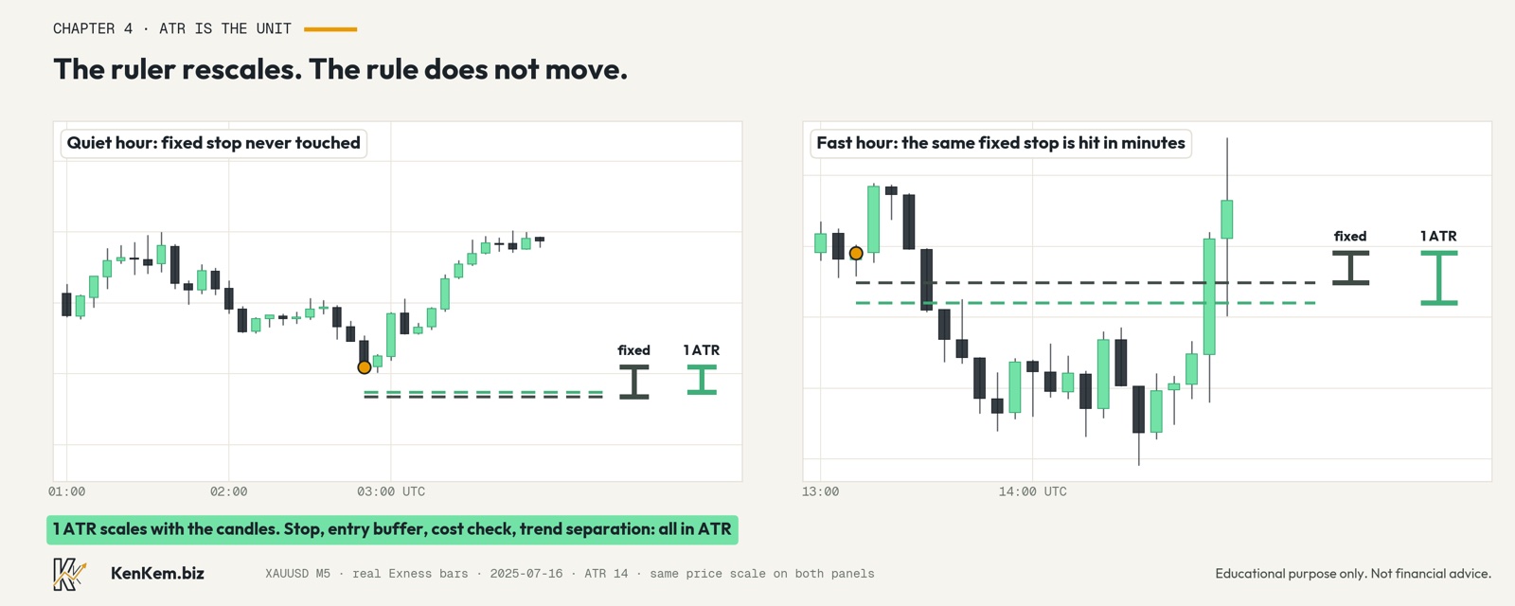Click the 'Educational purpose only' disclaimer text
The height and width of the screenshot is (606, 1515).
tap(1353, 574)
